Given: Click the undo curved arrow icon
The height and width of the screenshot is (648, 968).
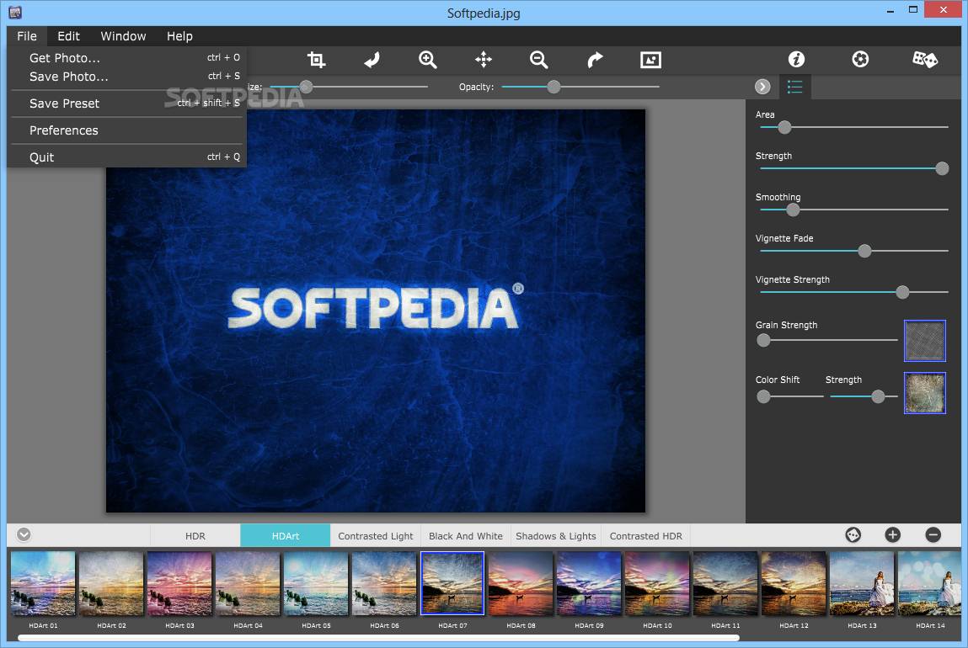Looking at the screenshot, I should [x=372, y=60].
